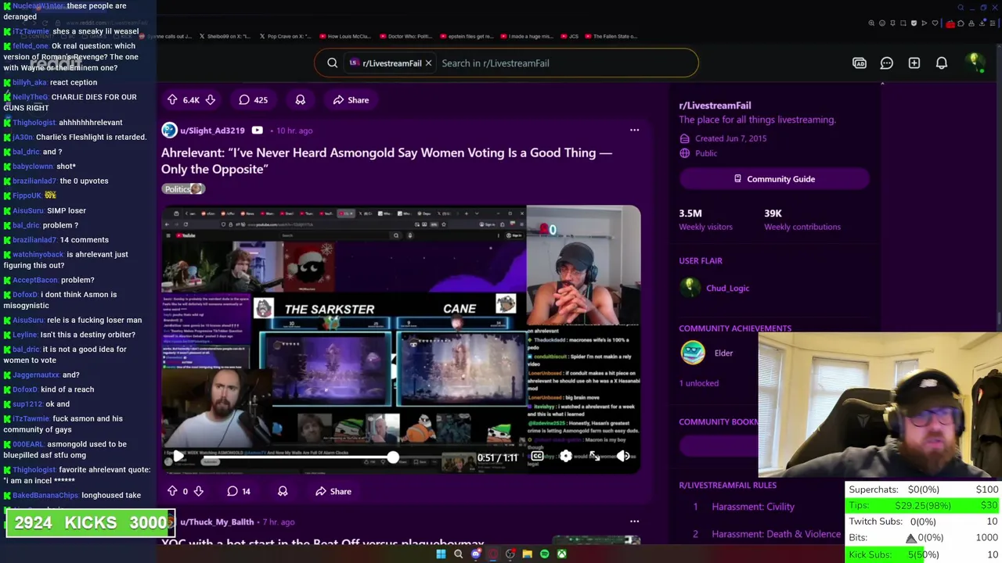The height and width of the screenshot is (563, 1002).
Task: Share the 6.4K-vote post
Action: pyautogui.click(x=351, y=100)
